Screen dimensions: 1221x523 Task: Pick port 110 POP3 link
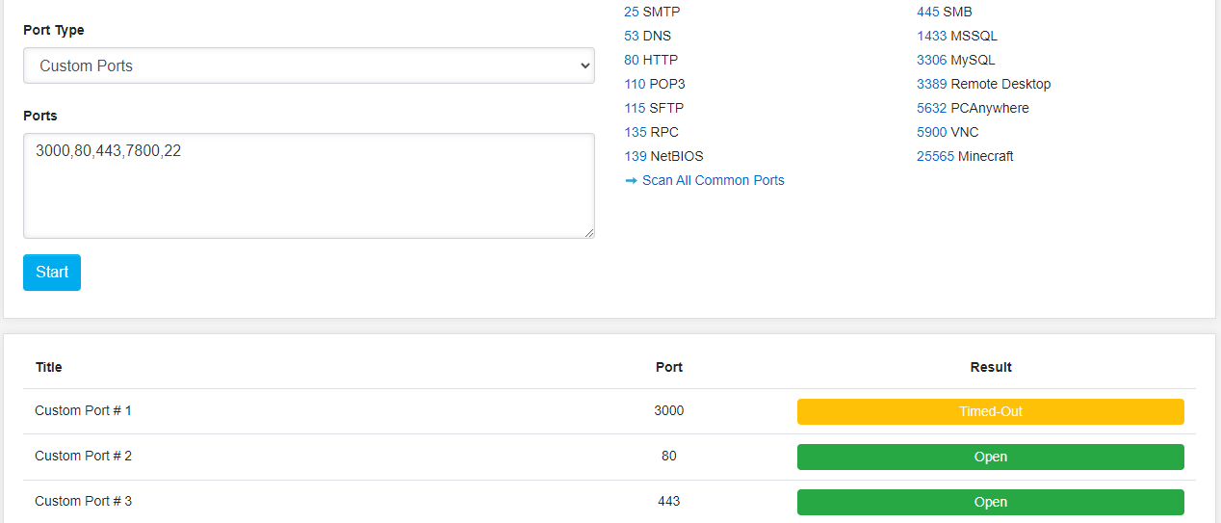(x=635, y=84)
